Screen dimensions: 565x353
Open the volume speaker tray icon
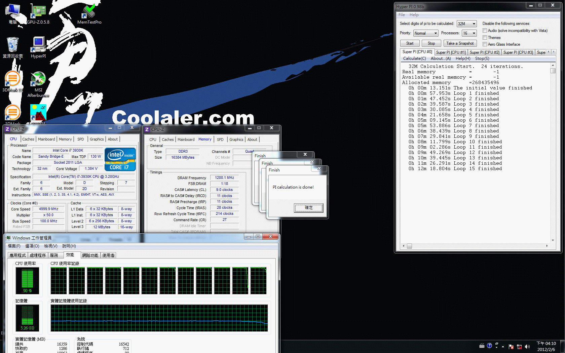pos(527,346)
